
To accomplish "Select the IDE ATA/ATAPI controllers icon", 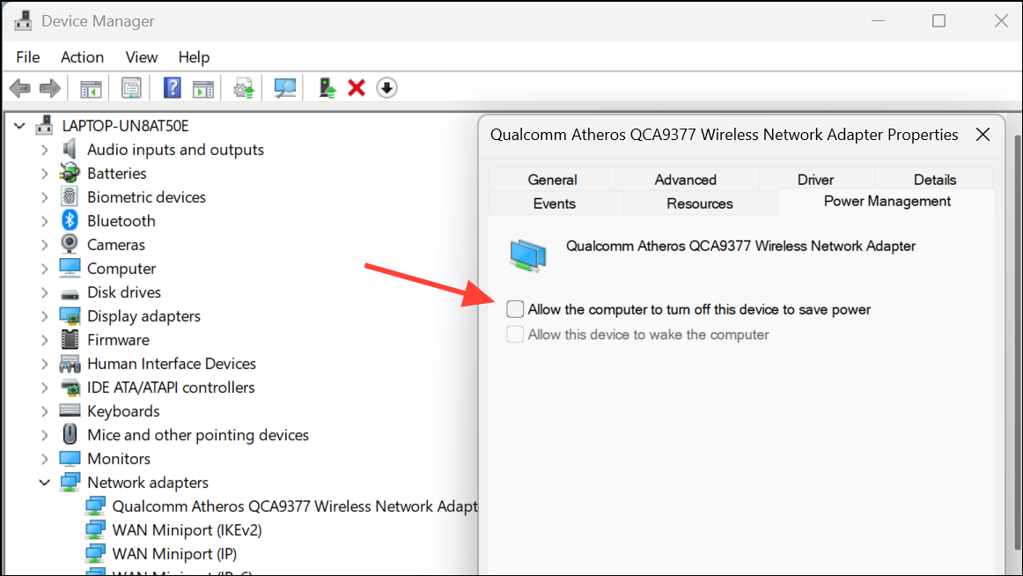I will [x=70, y=388].
